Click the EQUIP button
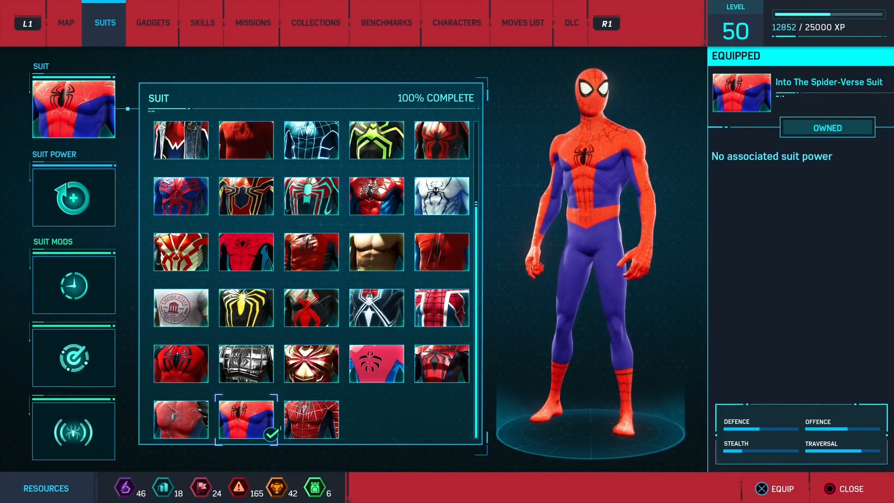 [774, 489]
